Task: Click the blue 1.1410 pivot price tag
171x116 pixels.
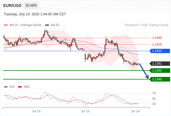Action: [160, 51]
